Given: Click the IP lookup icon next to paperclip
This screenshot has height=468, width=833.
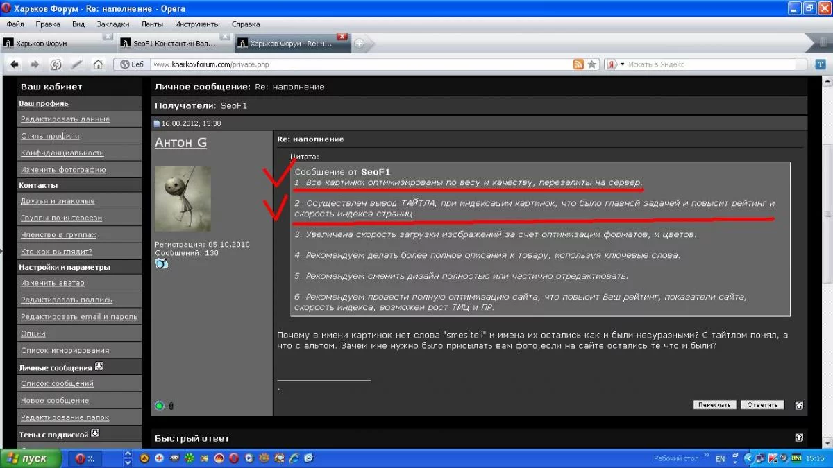Looking at the screenshot, I should [160, 405].
